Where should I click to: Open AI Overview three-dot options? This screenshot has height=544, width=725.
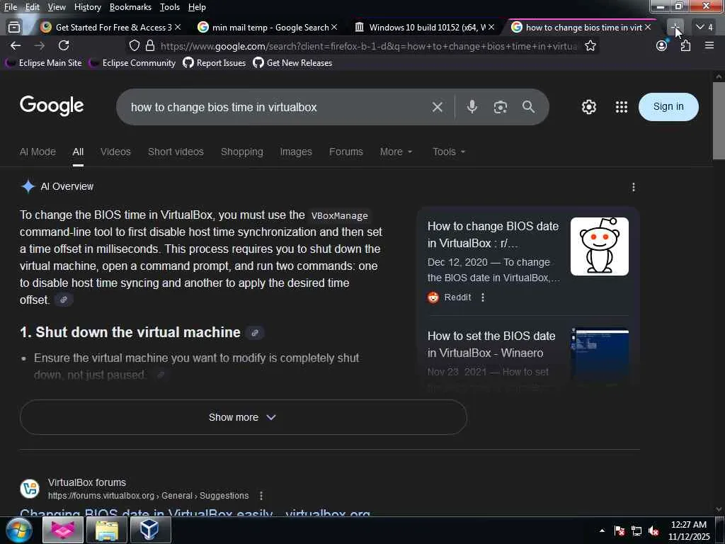click(634, 187)
